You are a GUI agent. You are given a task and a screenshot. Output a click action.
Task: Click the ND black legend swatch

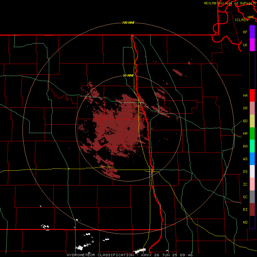point(252,222)
